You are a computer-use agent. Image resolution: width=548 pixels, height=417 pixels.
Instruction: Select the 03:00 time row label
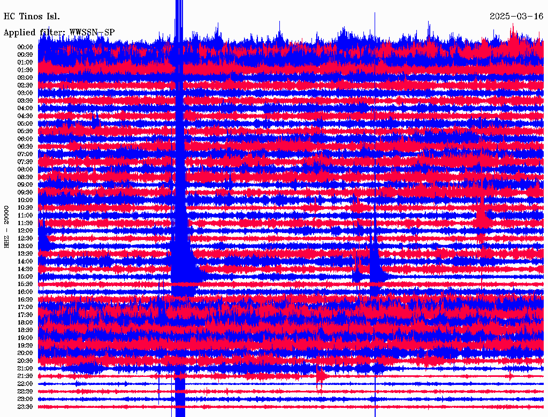click(25, 93)
